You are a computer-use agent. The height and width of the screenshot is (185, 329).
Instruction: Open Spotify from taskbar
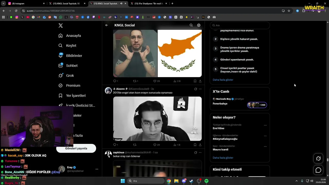click(206, 181)
